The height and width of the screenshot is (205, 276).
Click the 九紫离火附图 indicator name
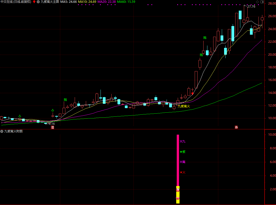point(13,131)
